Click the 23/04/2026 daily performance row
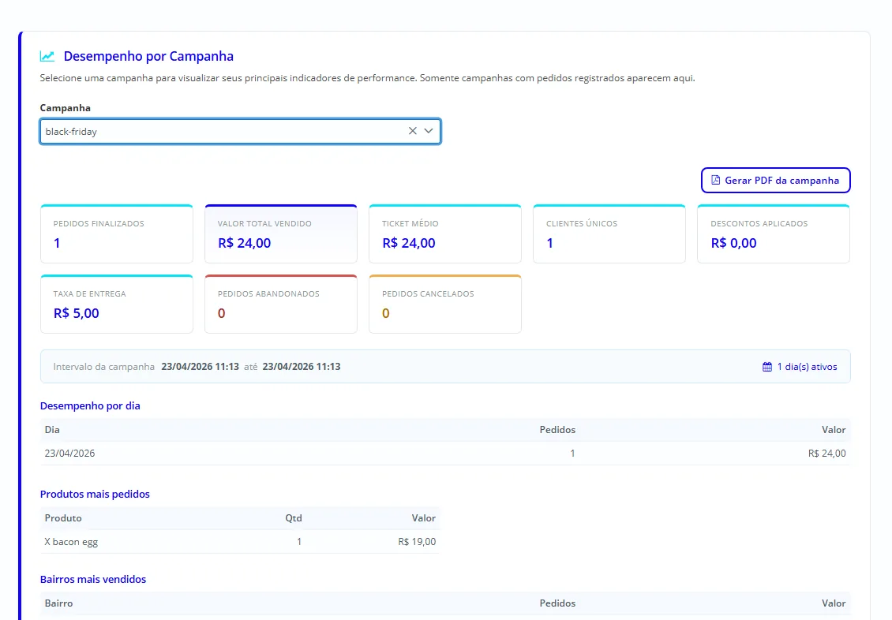This screenshot has height=620, width=892. point(445,454)
